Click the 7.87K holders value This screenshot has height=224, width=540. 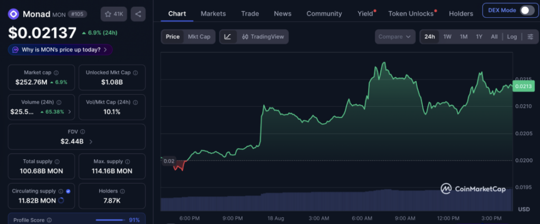pyautogui.click(x=112, y=201)
